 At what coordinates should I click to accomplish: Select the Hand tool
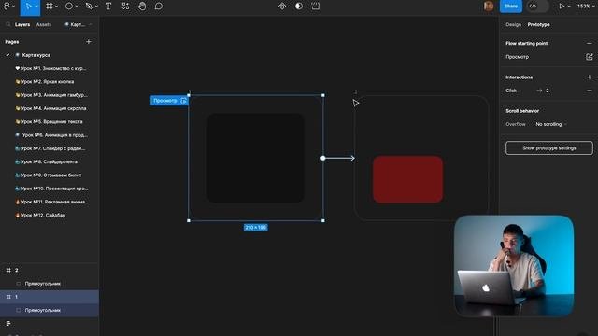coord(142,7)
